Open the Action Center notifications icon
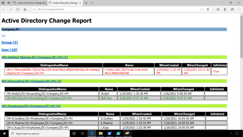 (237, 134)
